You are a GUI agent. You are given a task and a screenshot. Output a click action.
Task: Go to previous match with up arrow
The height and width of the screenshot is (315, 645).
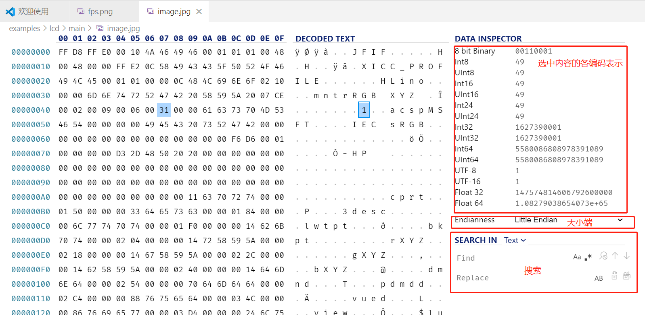[615, 256]
